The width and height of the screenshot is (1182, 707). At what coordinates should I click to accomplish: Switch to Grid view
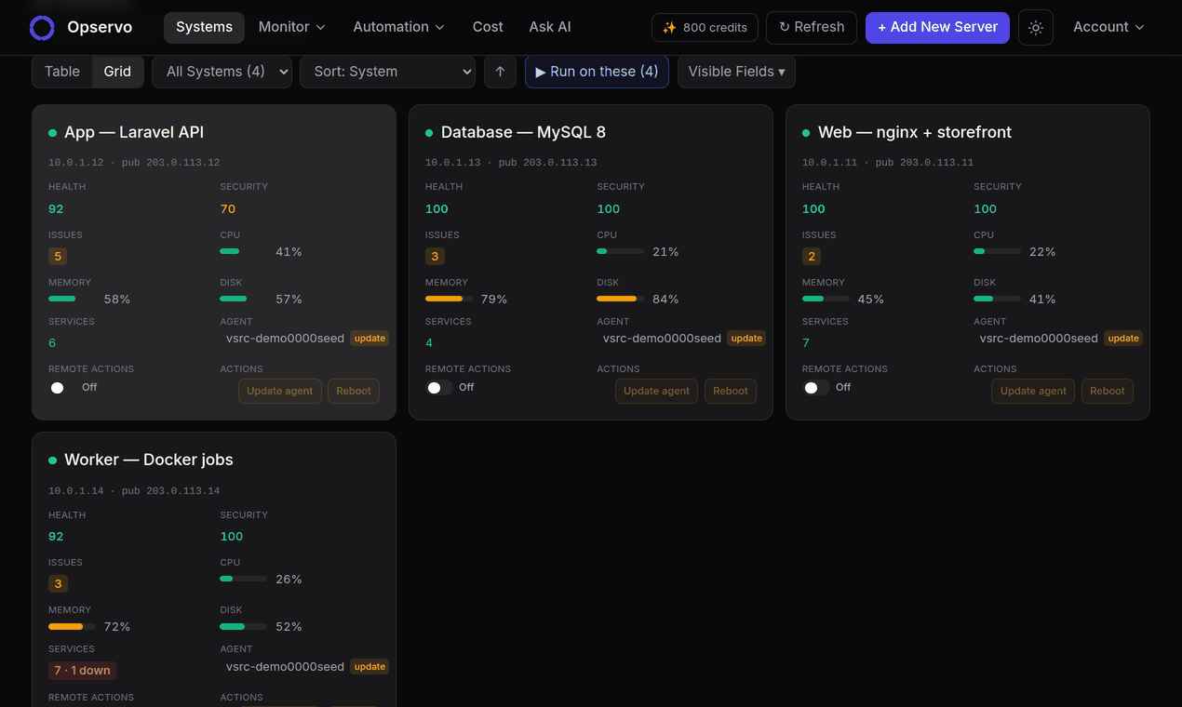(117, 72)
